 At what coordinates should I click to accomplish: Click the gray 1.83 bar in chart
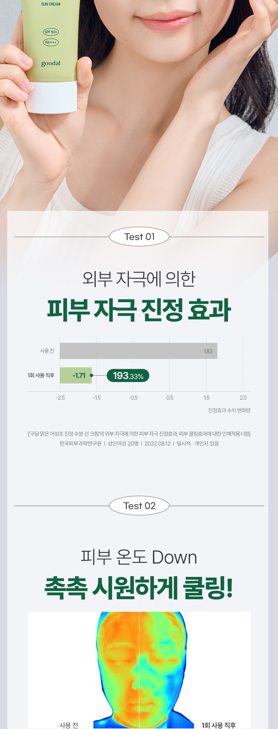point(138,351)
